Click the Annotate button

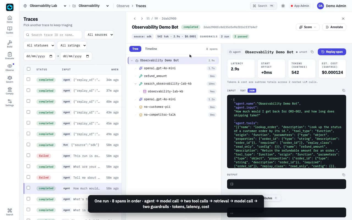pos(334,27)
